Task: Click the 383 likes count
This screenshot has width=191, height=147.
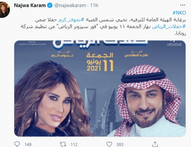Action: [x=120, y=145]
